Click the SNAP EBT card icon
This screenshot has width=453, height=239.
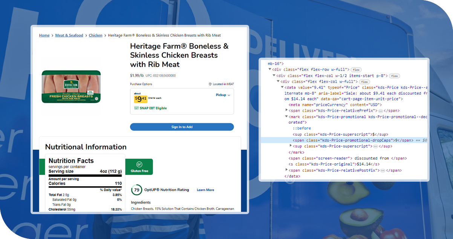tap(136, 108)
